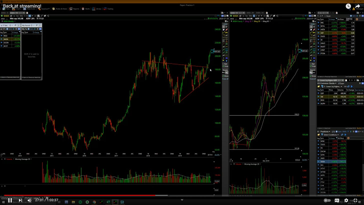Open the video settings gear
Viewport: 364px width, 205px height.
pos(346,200)
